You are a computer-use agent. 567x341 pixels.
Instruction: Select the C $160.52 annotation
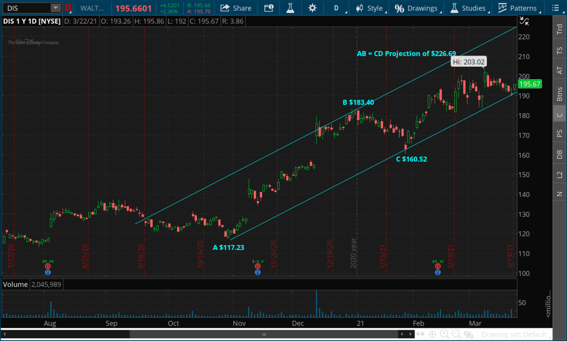click(411, 159)
